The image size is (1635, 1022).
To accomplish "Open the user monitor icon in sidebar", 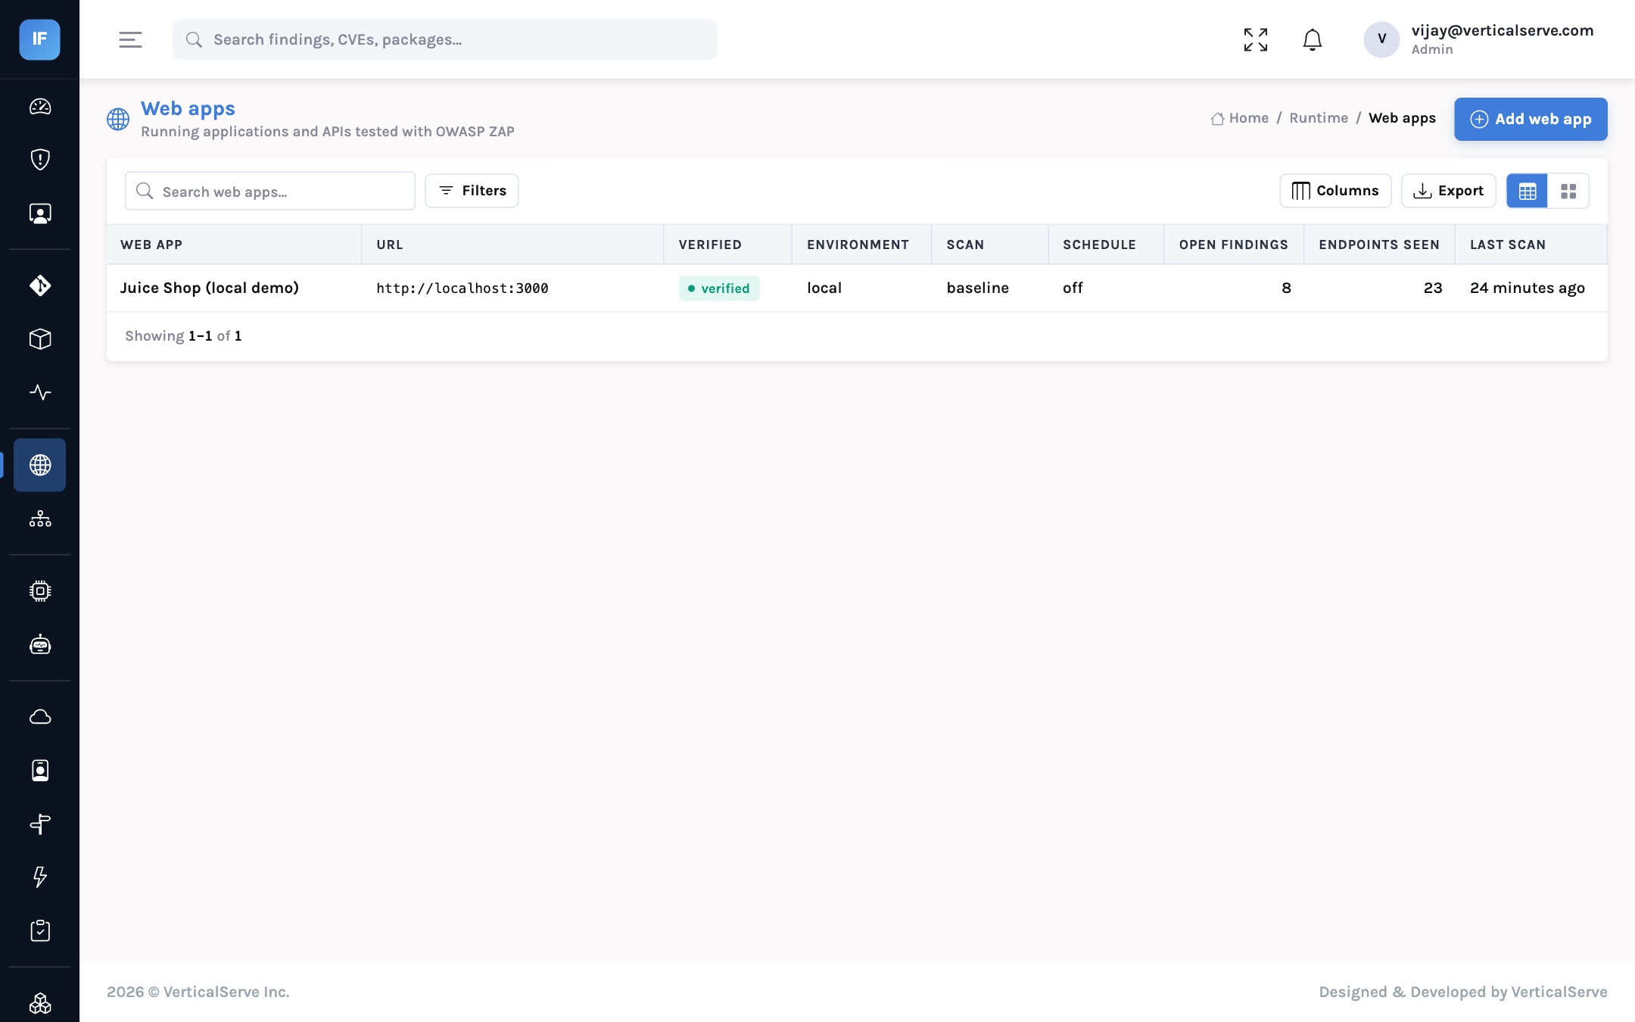I will 40,213.
